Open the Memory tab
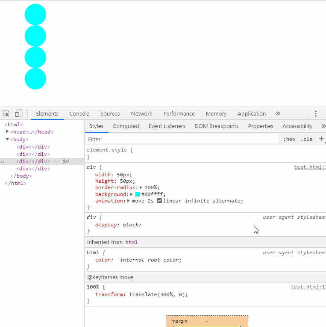 click(216, 114)
